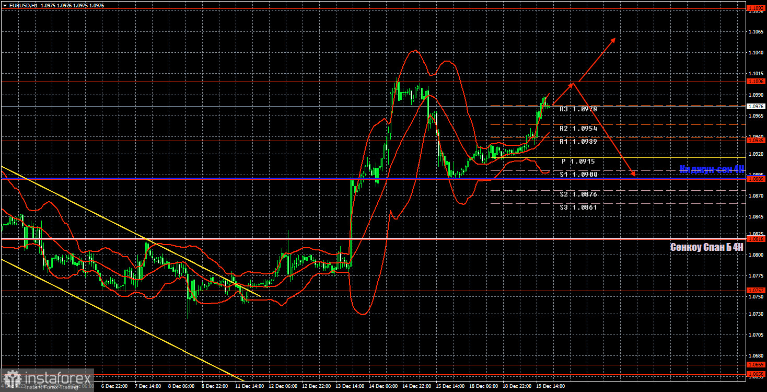Click the 1.0845 price scale value
This screenshot has width=767, height=392.
756,217
